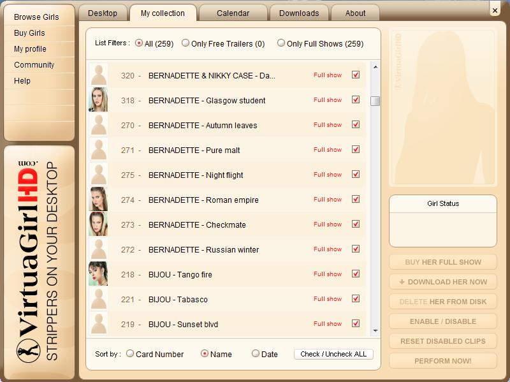Open the Downloads tab
This screenshot has height=382, width=510.
299,13
